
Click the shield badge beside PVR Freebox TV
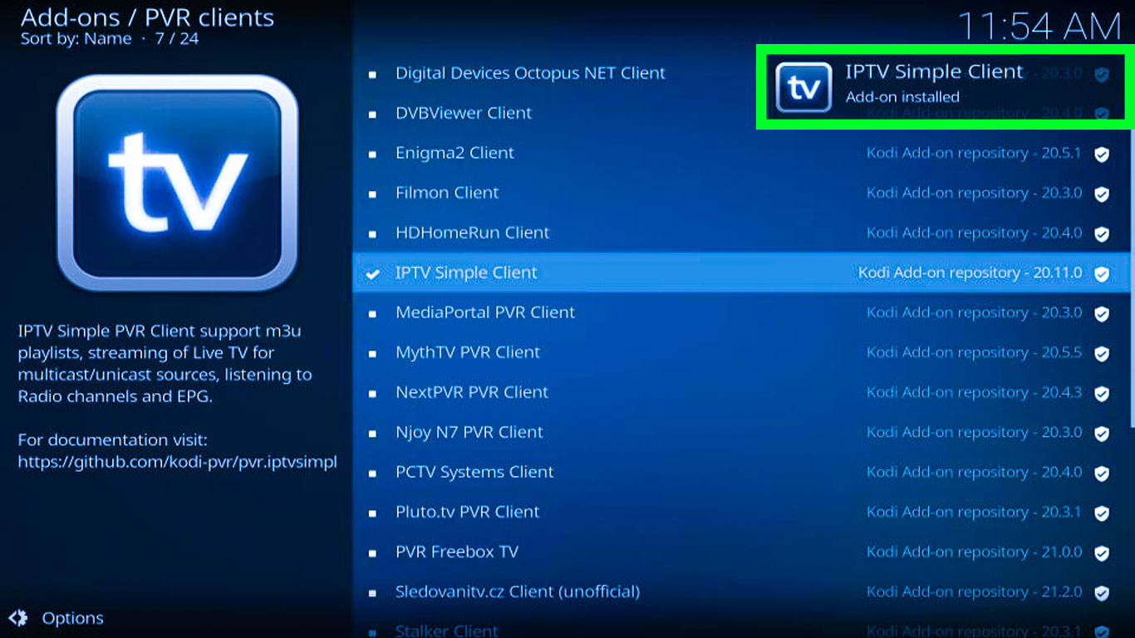pyautogui.click(x=1103, y=552)
